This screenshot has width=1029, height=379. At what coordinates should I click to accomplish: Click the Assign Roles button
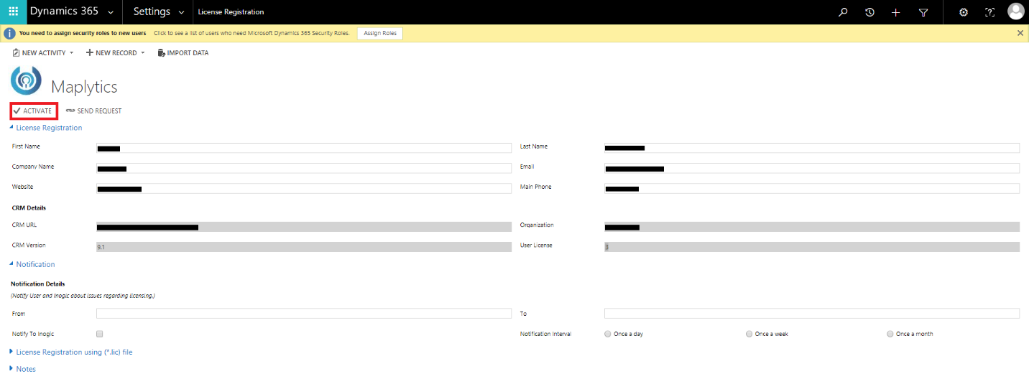pyautogui.click(x=379, y=33)
